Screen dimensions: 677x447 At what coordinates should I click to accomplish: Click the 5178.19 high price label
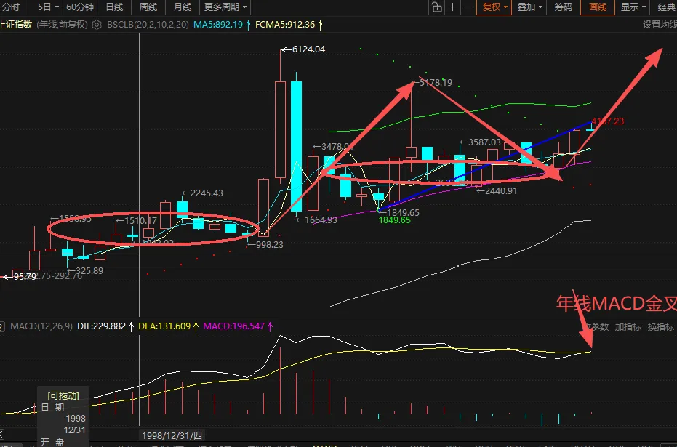pos(436,82)
